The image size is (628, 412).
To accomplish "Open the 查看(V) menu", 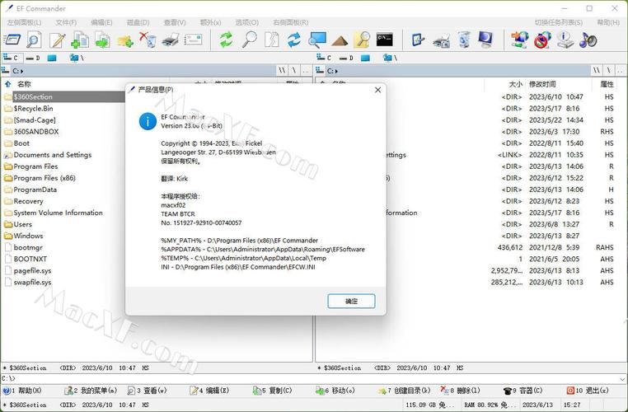I will 175,22.
